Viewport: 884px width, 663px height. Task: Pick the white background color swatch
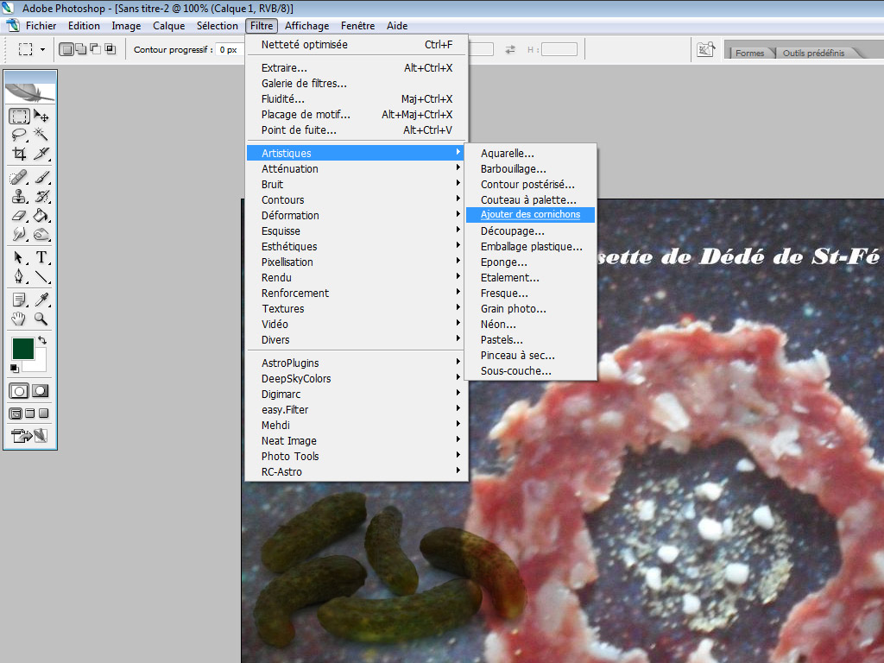[38, 363]
